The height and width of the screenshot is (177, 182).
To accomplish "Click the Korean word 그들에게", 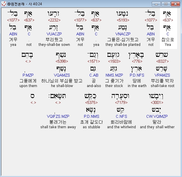I will pyautogui.click(x=28, y=81).
